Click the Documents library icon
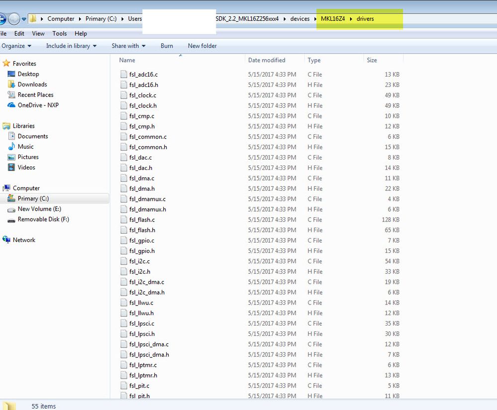 [x=12, y=136]
